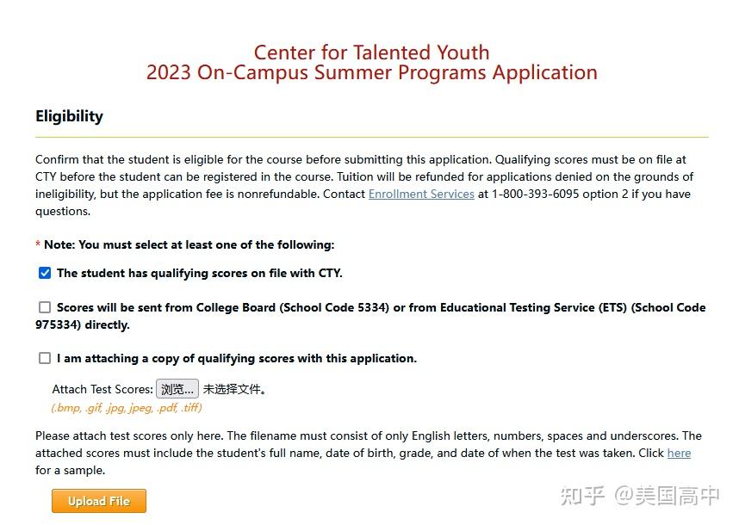Uncheck the qualifying scores on file checkbox
The width and height of the screenshot is (739, 525).
coord(45,273)
